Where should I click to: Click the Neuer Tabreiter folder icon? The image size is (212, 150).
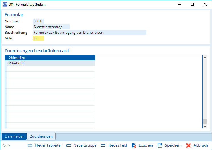30,145
